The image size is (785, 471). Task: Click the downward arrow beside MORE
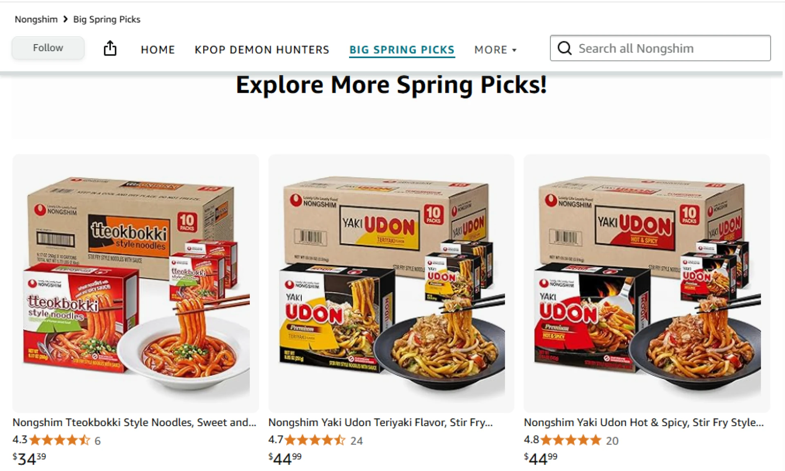514,50
